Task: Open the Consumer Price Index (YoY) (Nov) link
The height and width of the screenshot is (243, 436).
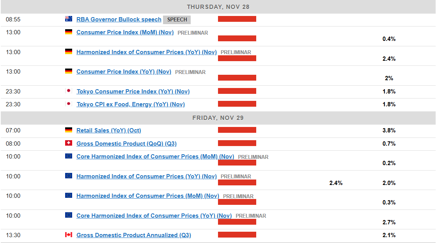Action: coord(124,72)
